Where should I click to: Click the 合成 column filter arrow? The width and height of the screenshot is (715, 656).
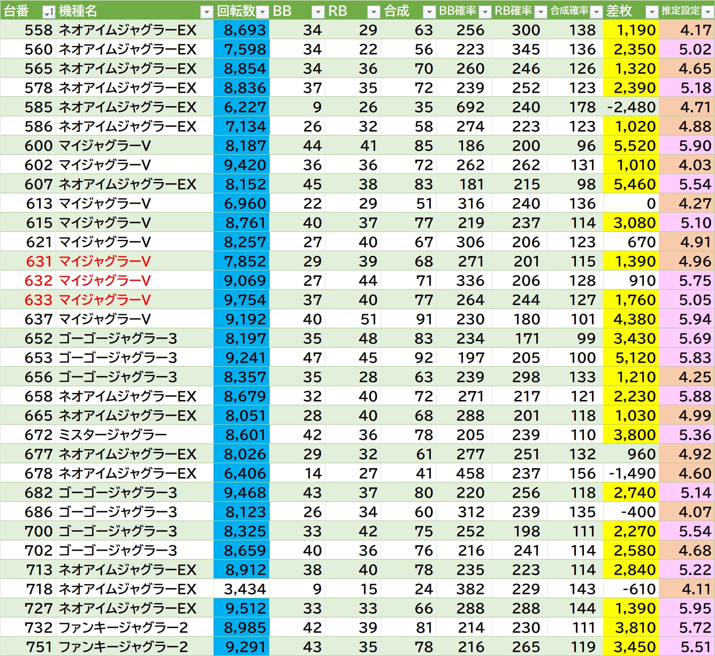click(x=429, y=12)
